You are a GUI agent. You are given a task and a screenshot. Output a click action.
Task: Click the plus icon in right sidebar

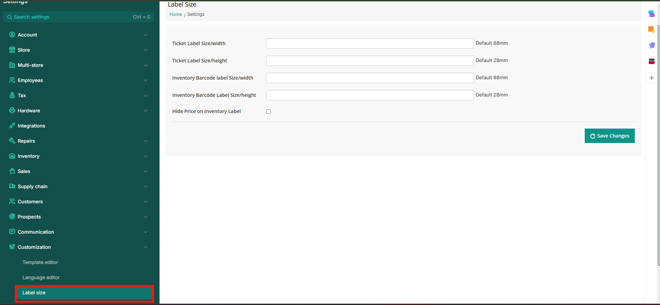coord(651,78)
